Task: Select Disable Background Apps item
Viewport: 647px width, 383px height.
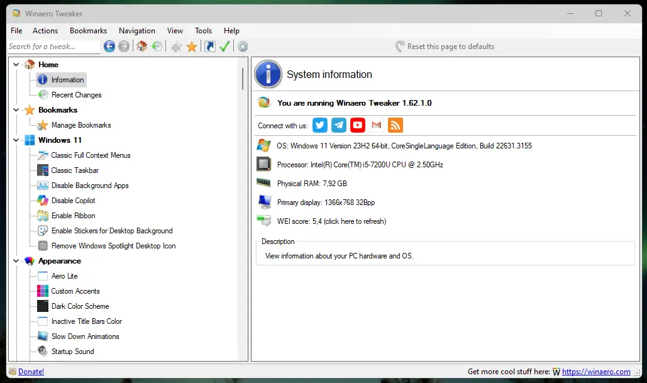Action: tap(90, 186)
